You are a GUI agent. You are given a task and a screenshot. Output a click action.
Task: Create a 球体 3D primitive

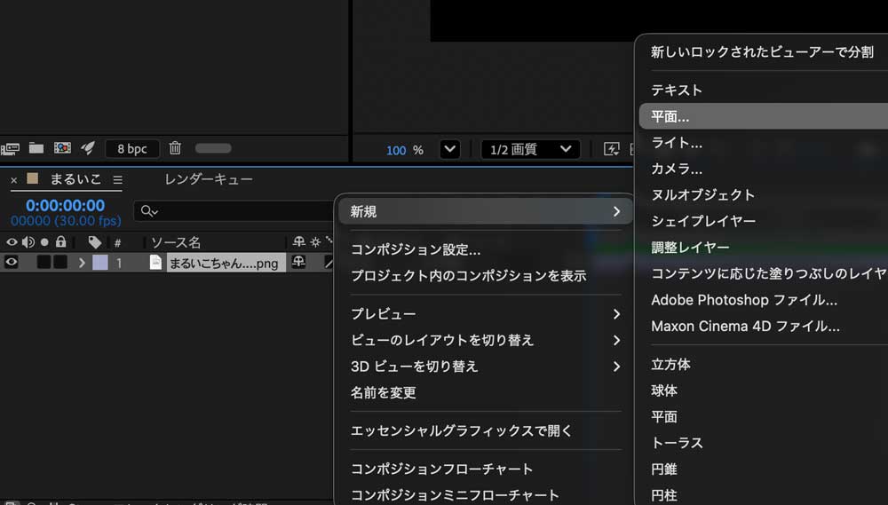coord(663,391)
